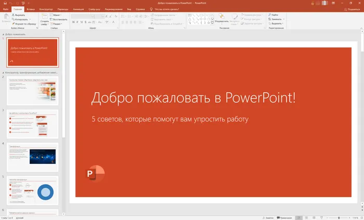The image size is (364, 220).
Task: Click the numbered list icon
Action: pyautogui.click(x=129, y=16)
